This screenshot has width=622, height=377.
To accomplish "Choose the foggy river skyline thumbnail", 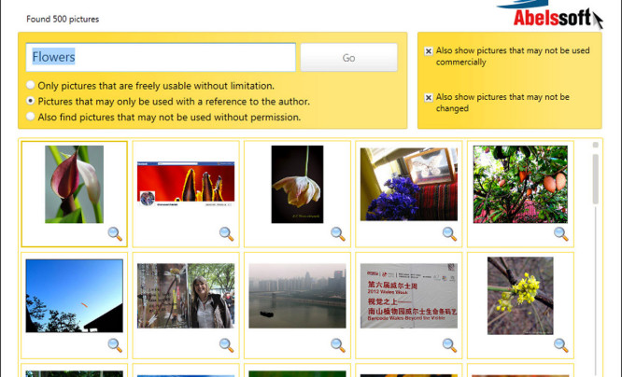I will click(297, 296).
